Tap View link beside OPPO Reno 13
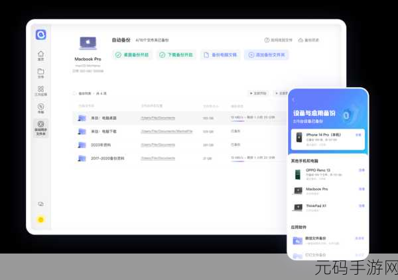This screenshot has height=280, width=398. point(362,170)
